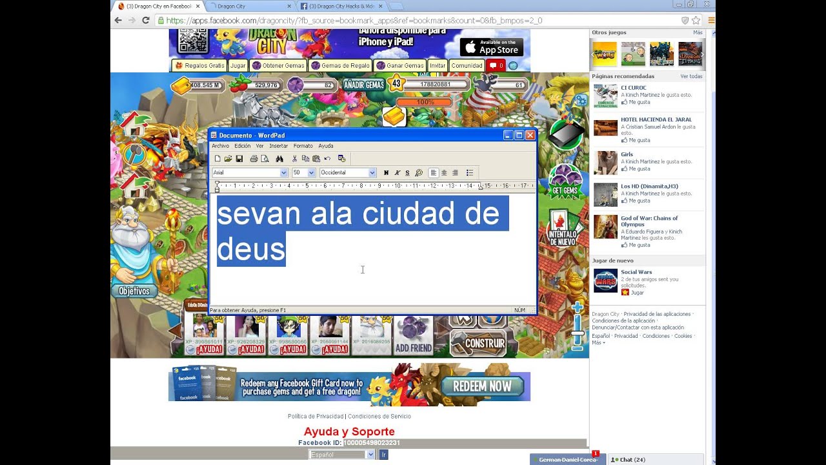The image size is (826, 465).
Task: Switch to Dragon City Hacks browser tab
Action: click(342, 6)
